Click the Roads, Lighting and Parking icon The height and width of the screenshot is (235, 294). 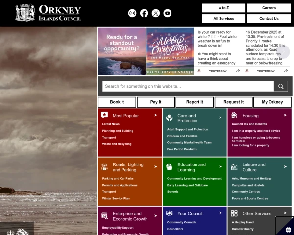[x=104, y=167]
